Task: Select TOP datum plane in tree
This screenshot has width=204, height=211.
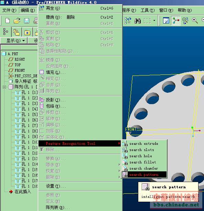Action: [x=14, y=65]
